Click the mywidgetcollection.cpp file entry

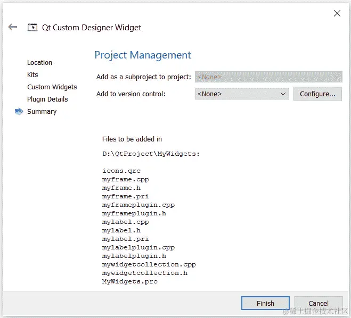(149, 264)
